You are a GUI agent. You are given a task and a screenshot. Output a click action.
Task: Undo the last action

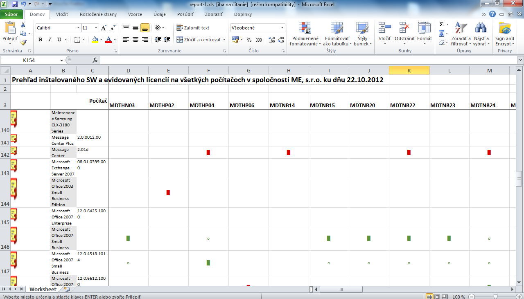pyautogui.click(x=24, y=4)
